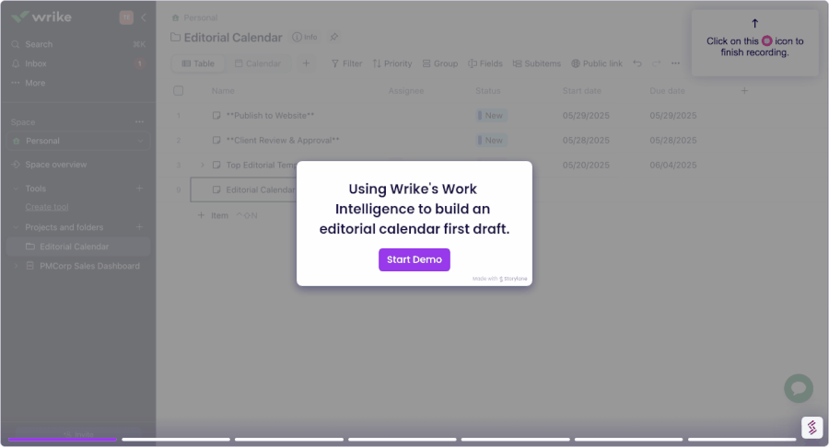Click the Due date column header
The height and width of the screenshot is (447, 829).
coord(667,91)
